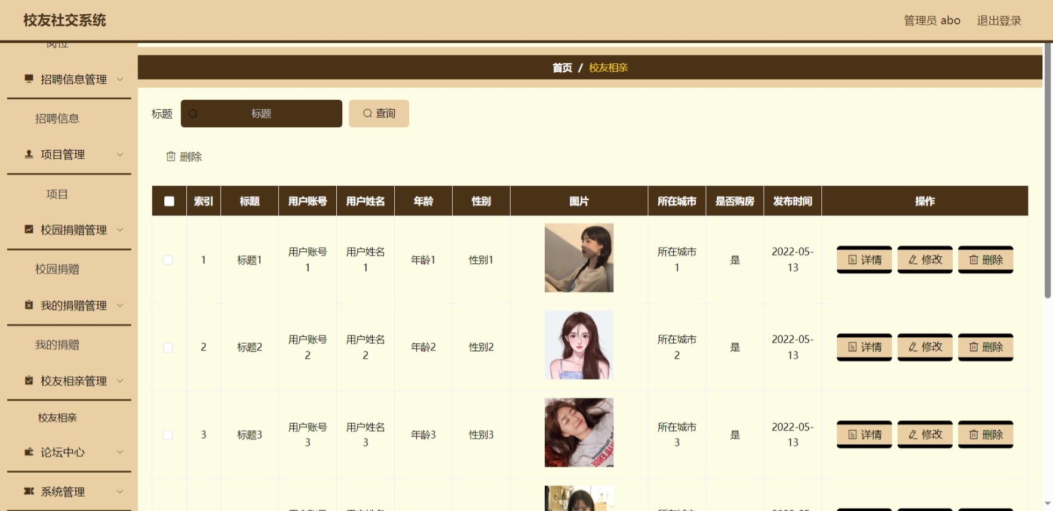
Task: Open the 项目 submenu item
Action: pyautogui.click(x=57, y=194)
